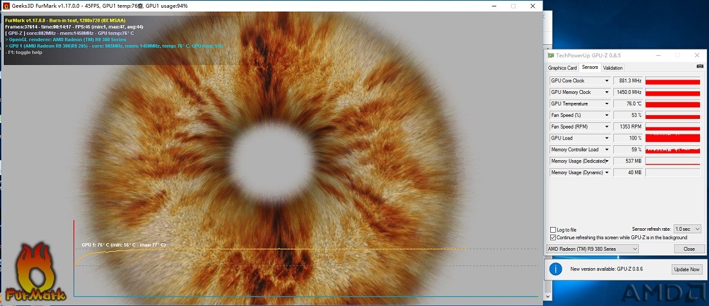Click the Update Now button
Viewport: 709px width, 306px height.
687,269
